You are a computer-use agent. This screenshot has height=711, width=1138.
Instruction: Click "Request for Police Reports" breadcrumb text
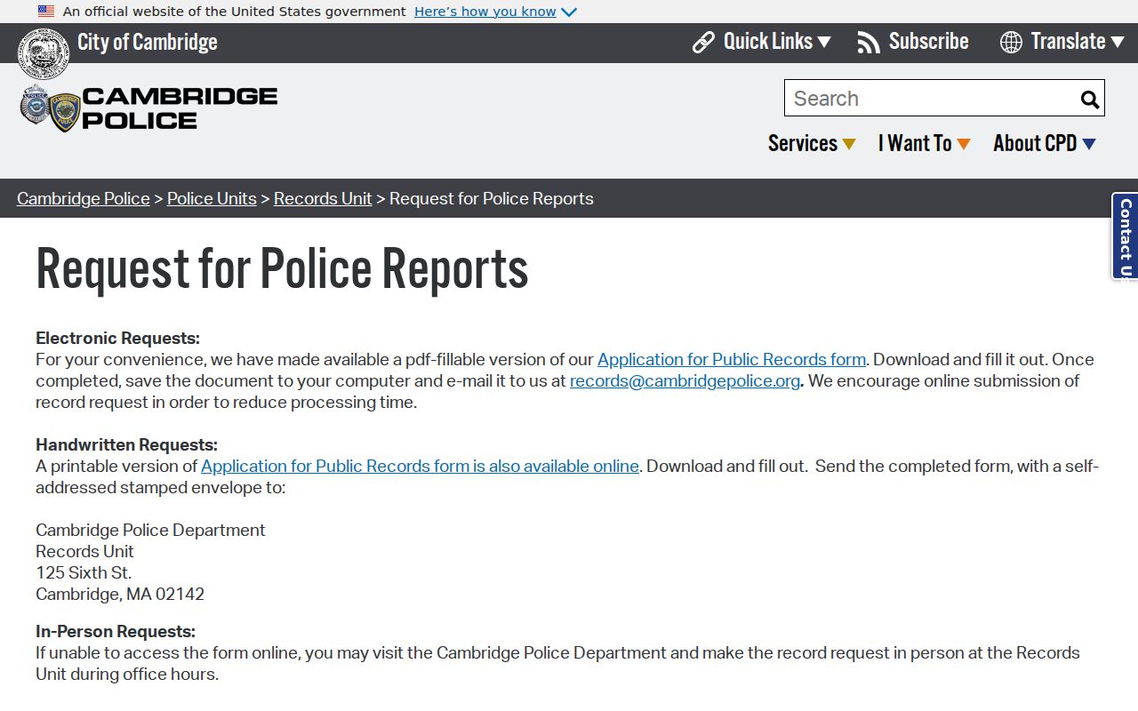492,198
